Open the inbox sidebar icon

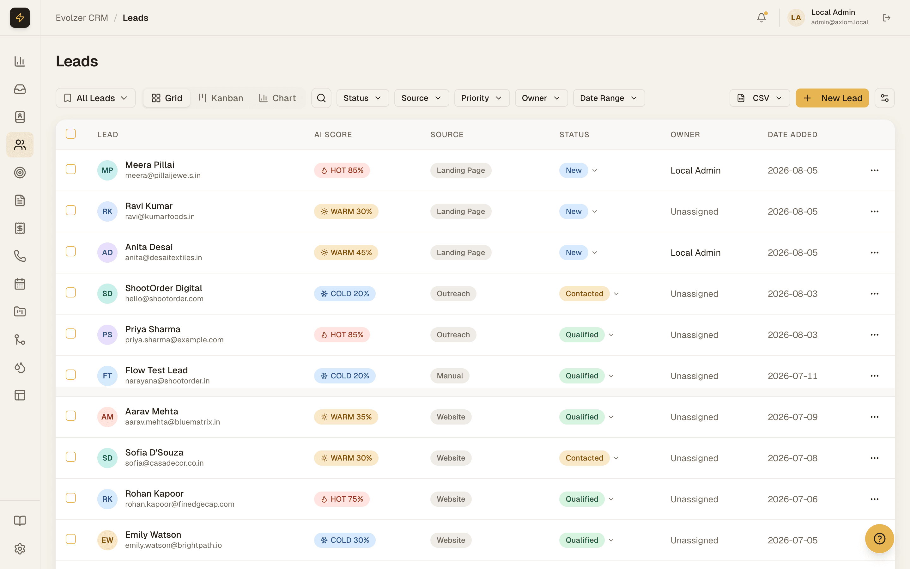click(x=20, y=89)
